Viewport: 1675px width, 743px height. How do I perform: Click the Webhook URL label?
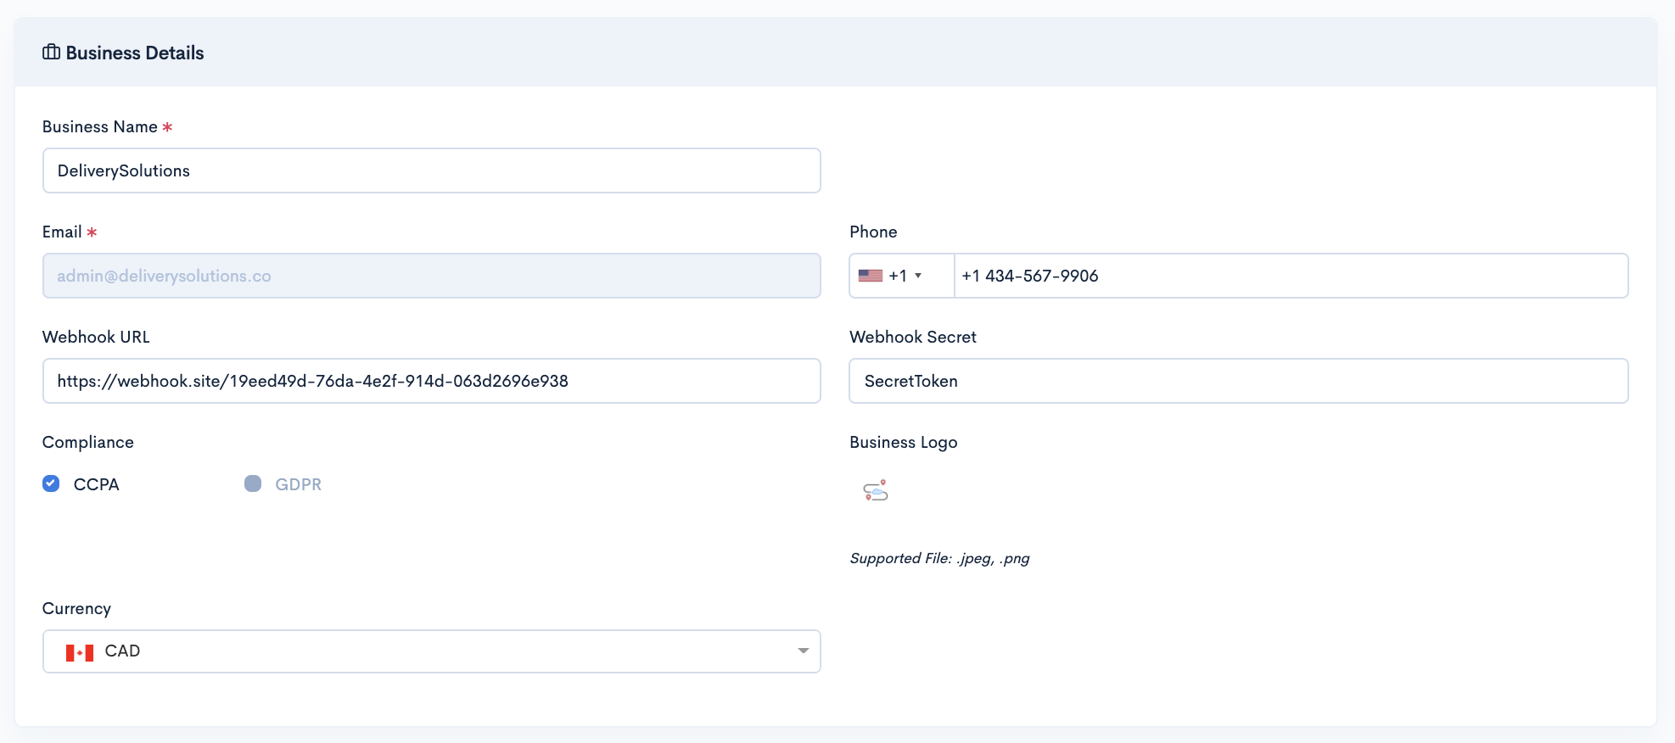pos(96,337)
